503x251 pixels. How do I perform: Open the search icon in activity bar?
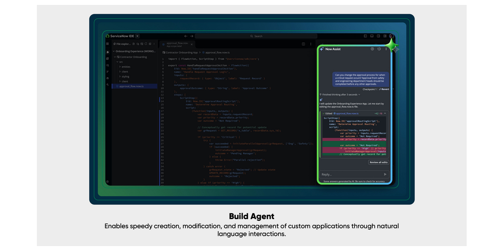pos(108,65)
